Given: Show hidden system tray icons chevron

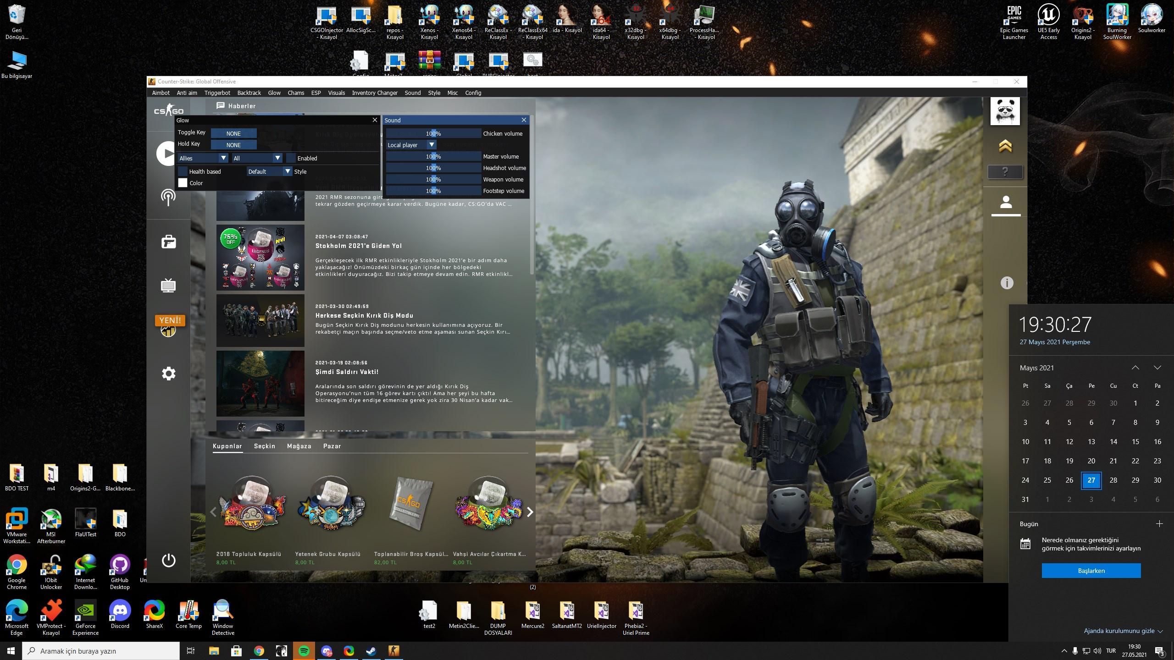Looking at the screenshot, I should (x=1064, y=651).
